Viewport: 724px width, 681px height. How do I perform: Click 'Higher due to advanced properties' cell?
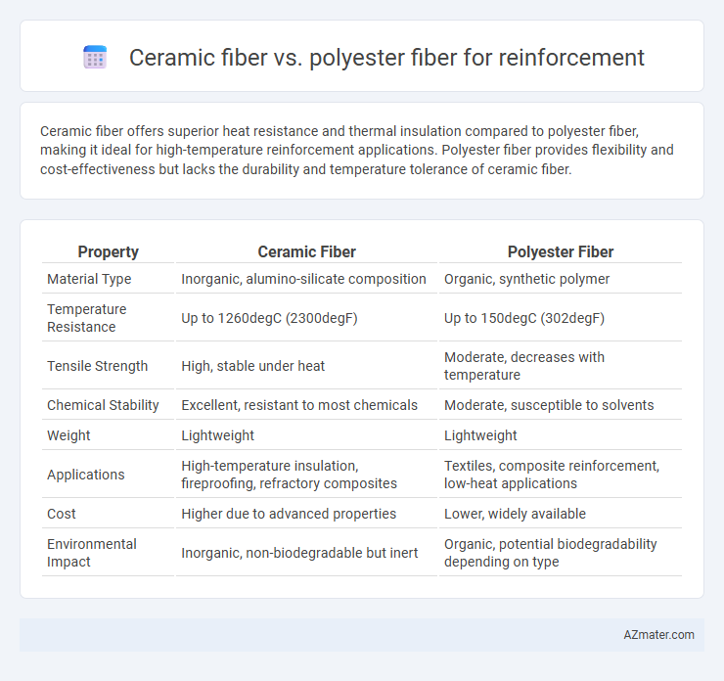pos(289,514)
